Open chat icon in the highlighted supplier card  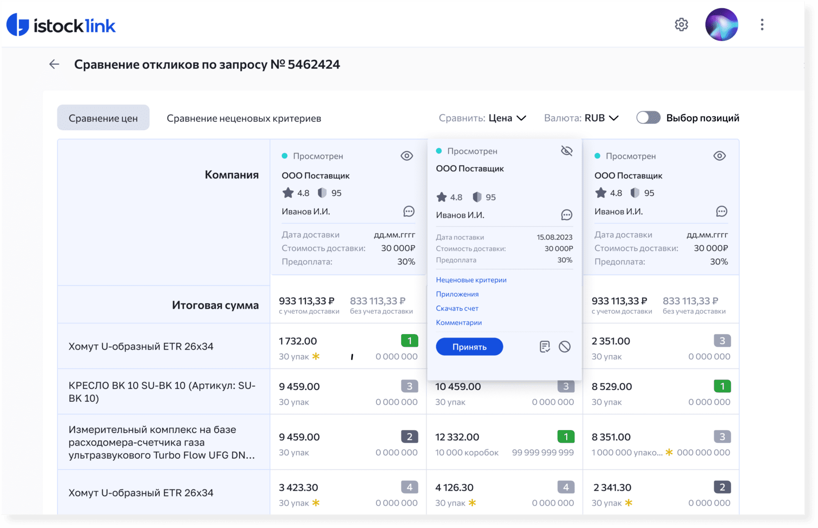566,215
